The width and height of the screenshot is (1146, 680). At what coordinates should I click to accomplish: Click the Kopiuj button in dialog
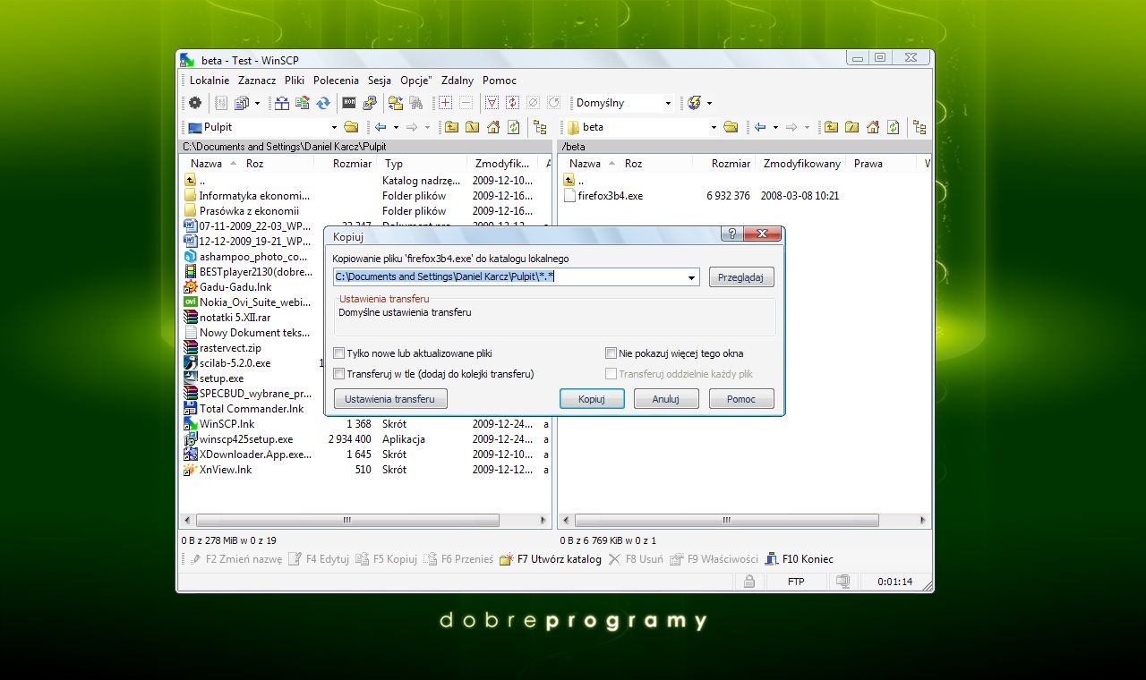click(x=592, y=399)
